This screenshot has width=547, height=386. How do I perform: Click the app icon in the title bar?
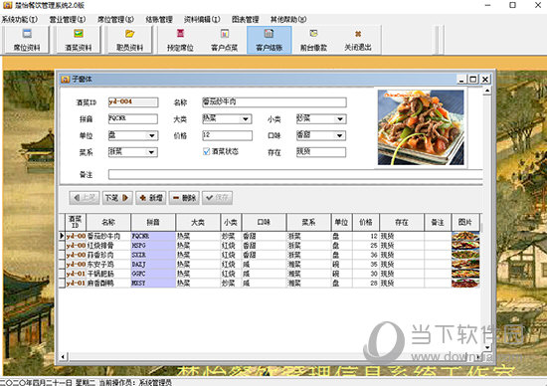pyautogui.click(x=7, y=5)
